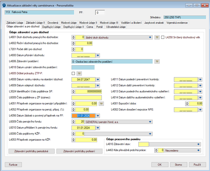
Task: Click Zdravotní prohlídky periodické button
Action: pos(31,151)
